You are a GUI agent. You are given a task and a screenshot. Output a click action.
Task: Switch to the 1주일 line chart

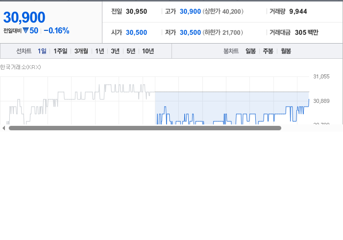pyautogui.click(x=60, y=51)
